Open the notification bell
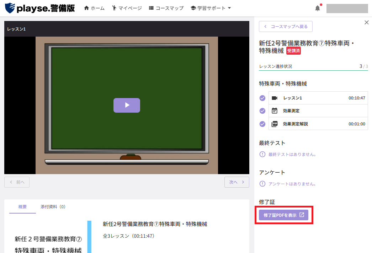The width and height of the screenshot is (372, 253). (318, 8)
